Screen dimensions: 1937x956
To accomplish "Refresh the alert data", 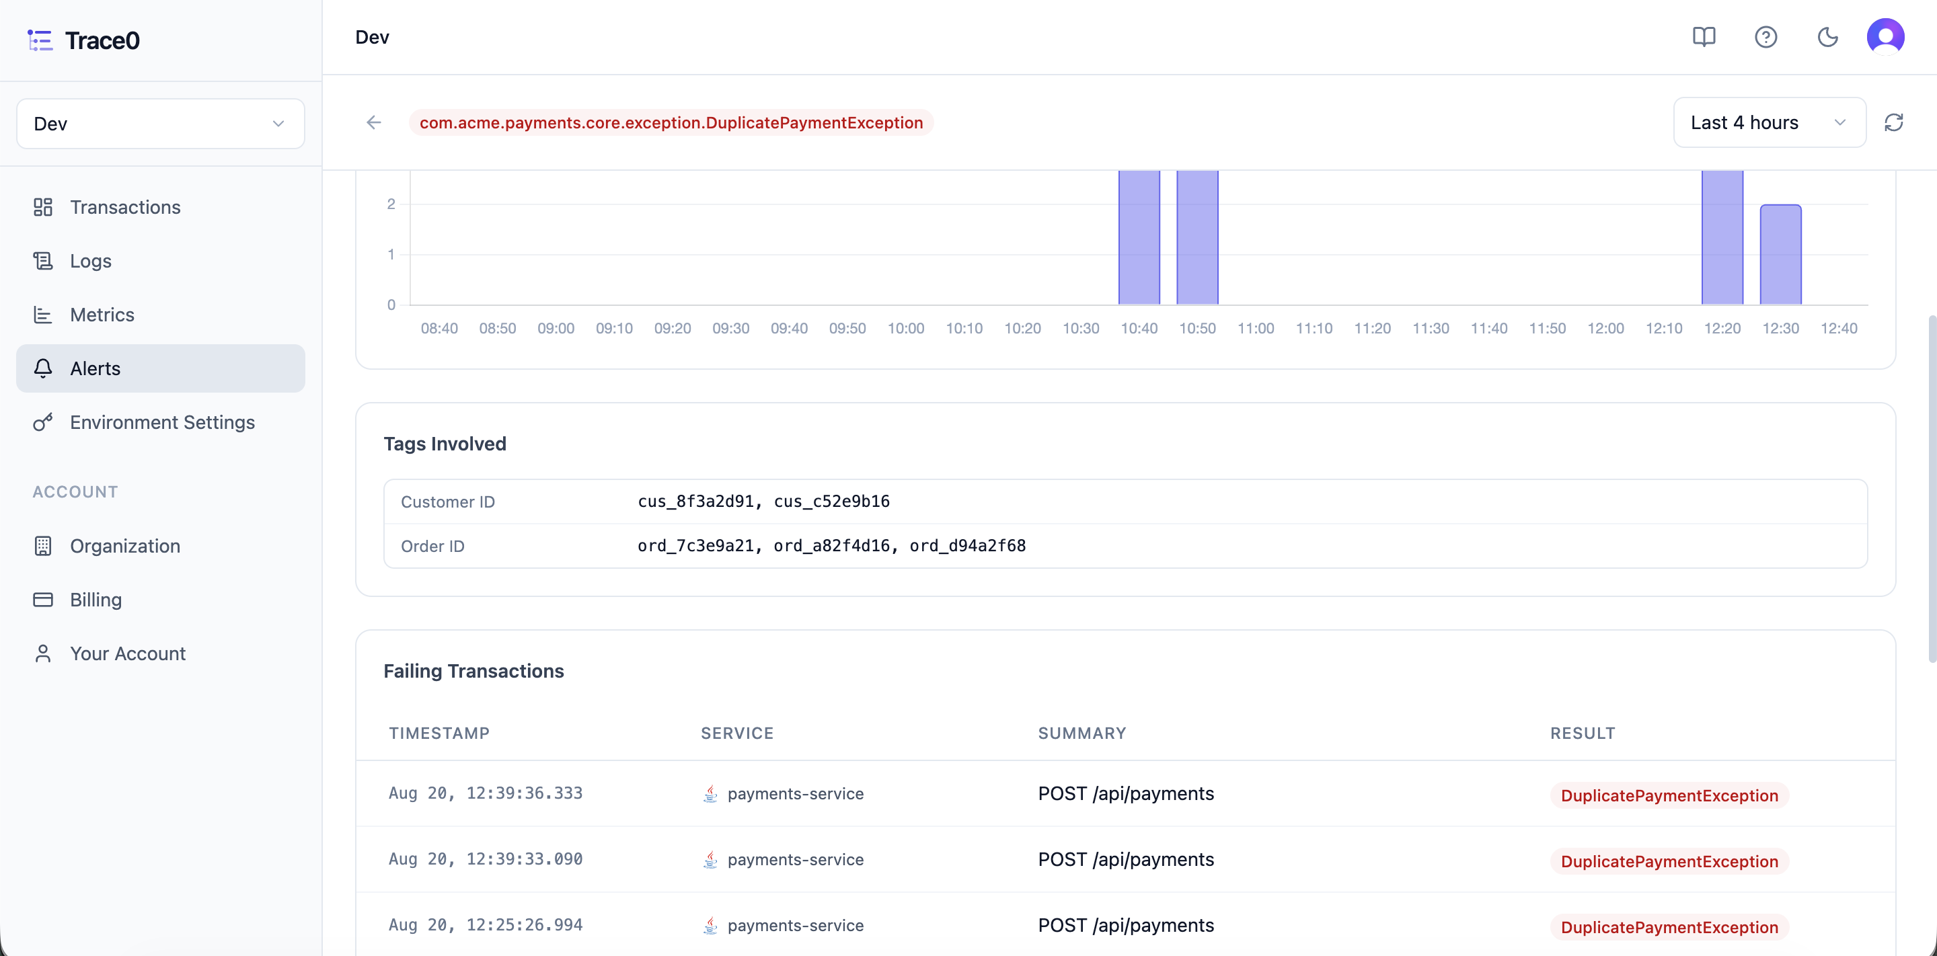I will (x=1893, y=122).
